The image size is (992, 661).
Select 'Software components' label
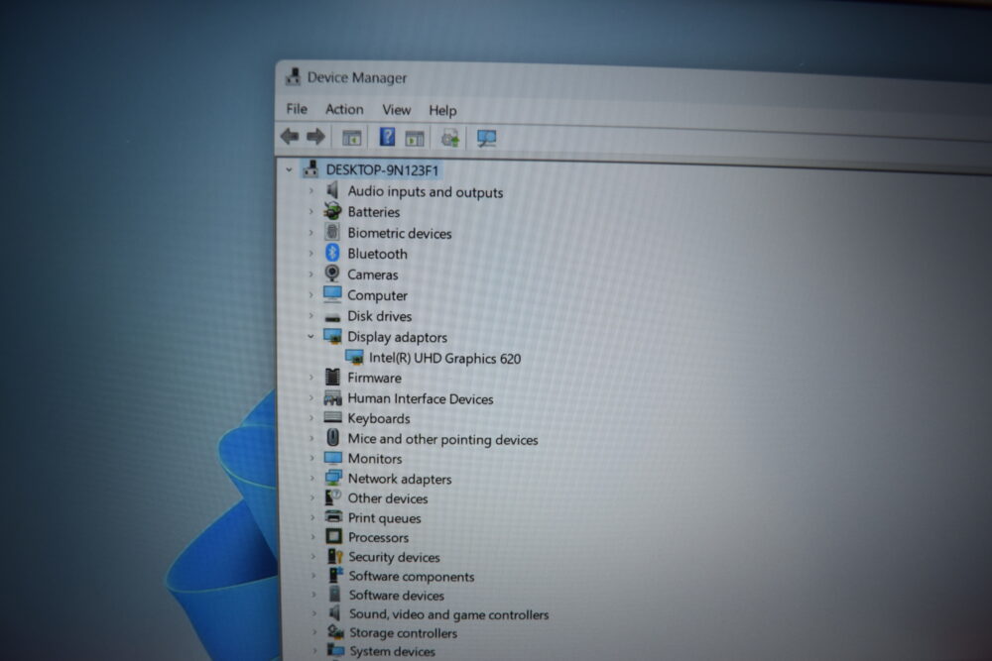pyautogui.click(x=412, y=577)
